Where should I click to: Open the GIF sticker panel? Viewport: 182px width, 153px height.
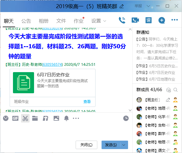coord(15,118)
